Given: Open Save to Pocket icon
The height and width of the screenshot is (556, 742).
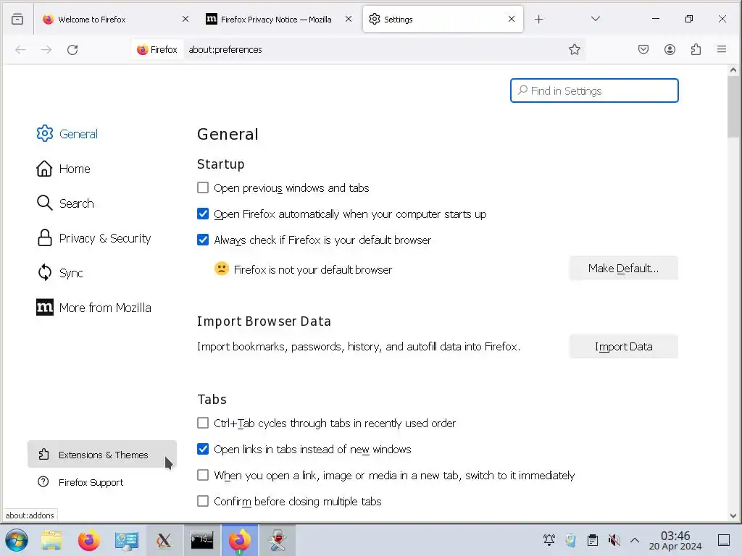Looking at the screenshot, I should tap(643, 50).
